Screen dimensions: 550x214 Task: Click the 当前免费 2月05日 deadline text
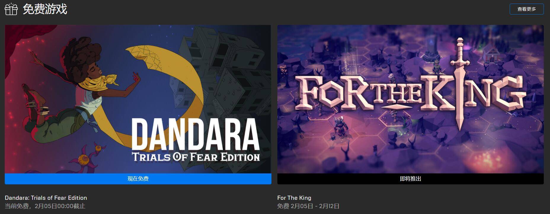pyautogui.click(x=45, y=206)
